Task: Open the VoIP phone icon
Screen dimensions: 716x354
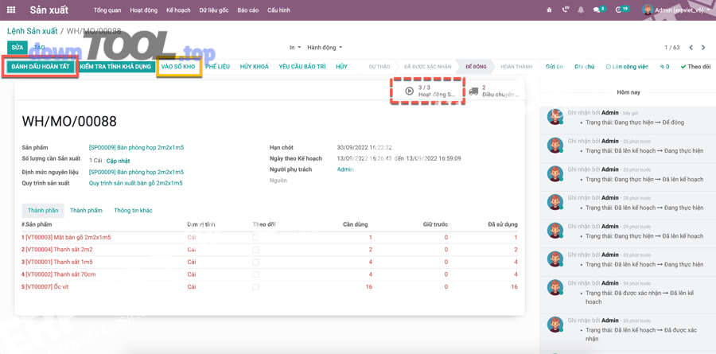Action: click(566, 10)
